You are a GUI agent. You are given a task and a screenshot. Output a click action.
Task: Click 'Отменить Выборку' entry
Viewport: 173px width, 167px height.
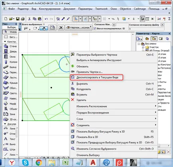tap(114, 155)
